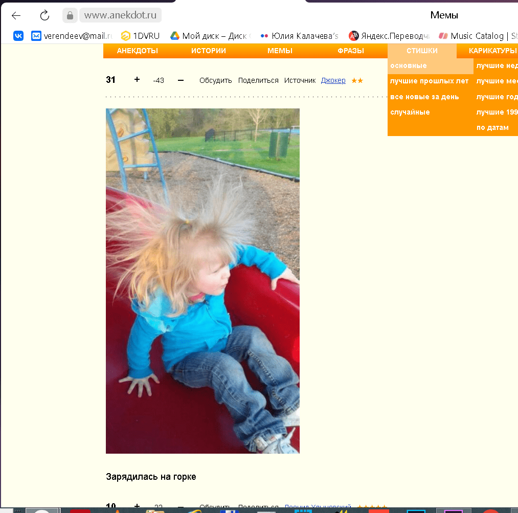Select 'лучшие прошлых лет' from the dropdown
The width and height of the screenshot is (518, 513).
pos(429,81)
